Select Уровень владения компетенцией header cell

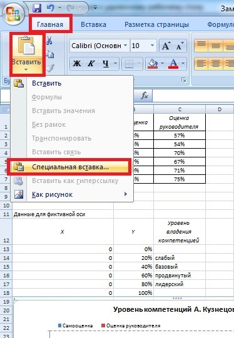tap(180, 232)
